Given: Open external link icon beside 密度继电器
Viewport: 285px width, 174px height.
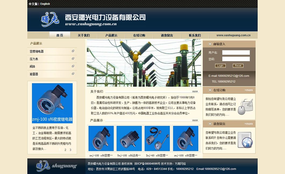Looking at the screenshot, I should pyautogui.click(x=73, y=51).
